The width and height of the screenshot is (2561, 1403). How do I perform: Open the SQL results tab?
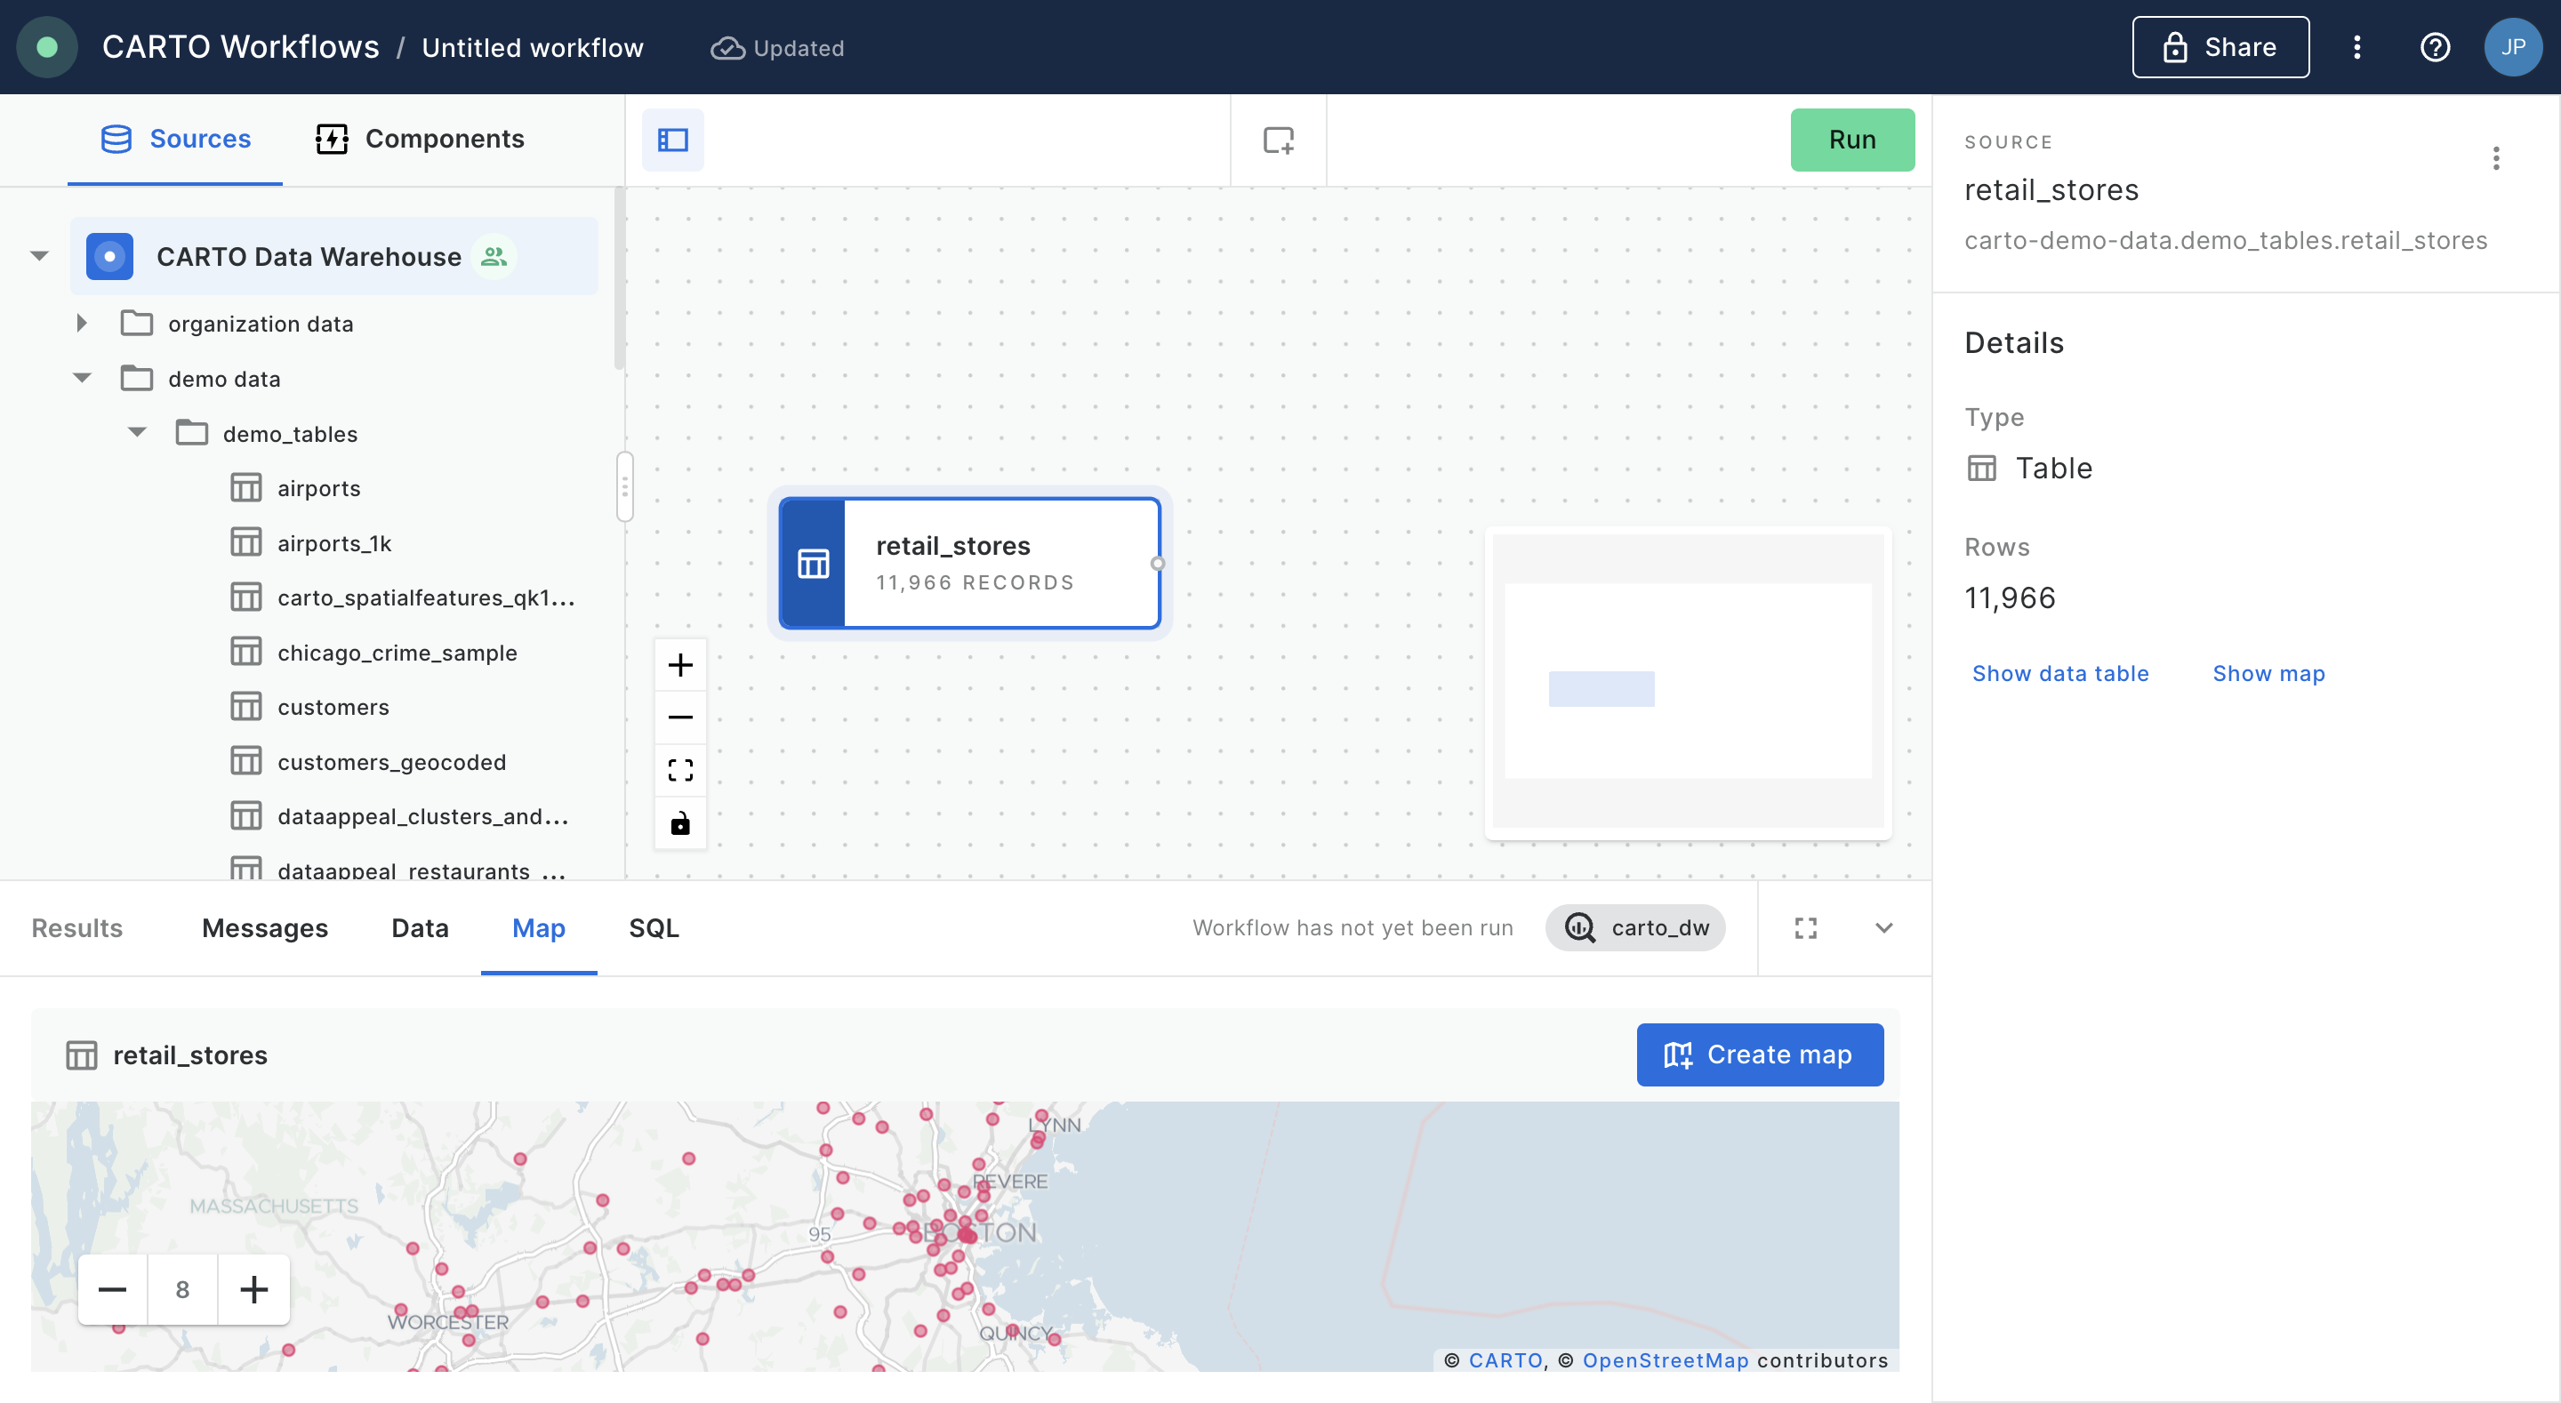654,926
